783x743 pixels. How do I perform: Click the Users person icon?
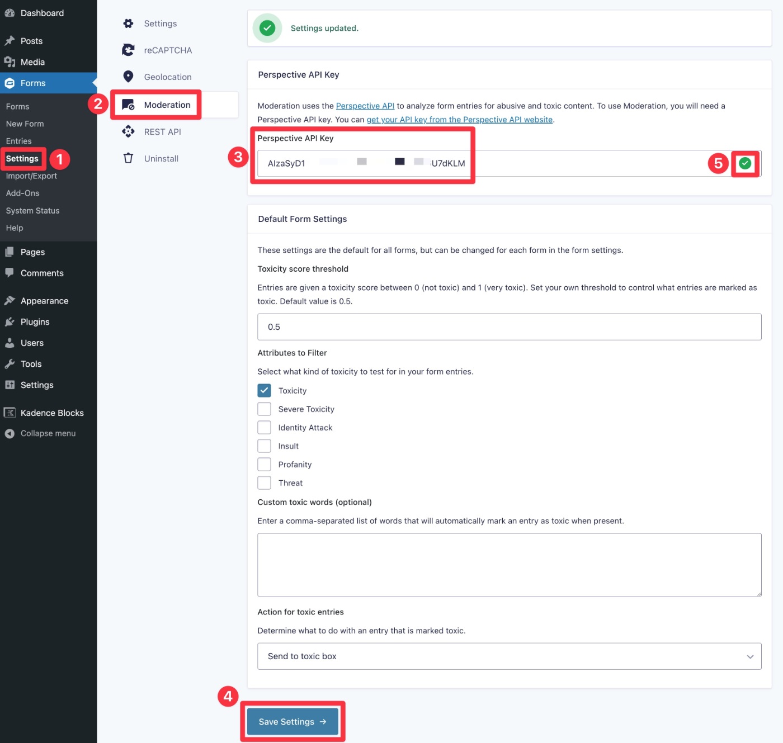tap(10, 343)
